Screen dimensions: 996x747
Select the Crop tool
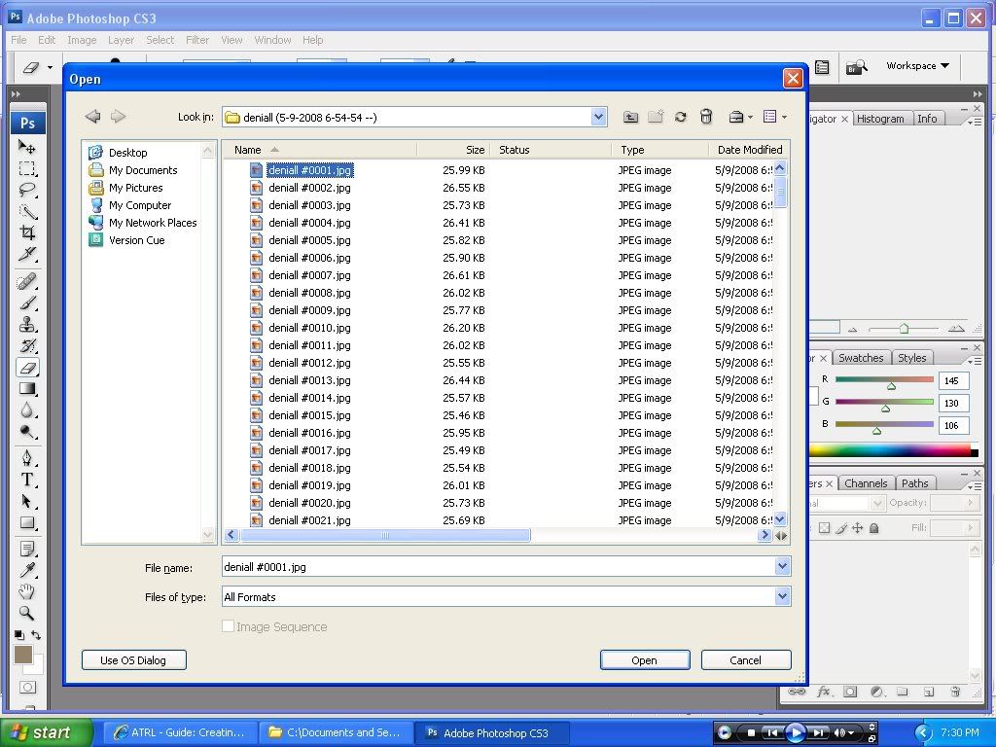click(x=26, y=232)
